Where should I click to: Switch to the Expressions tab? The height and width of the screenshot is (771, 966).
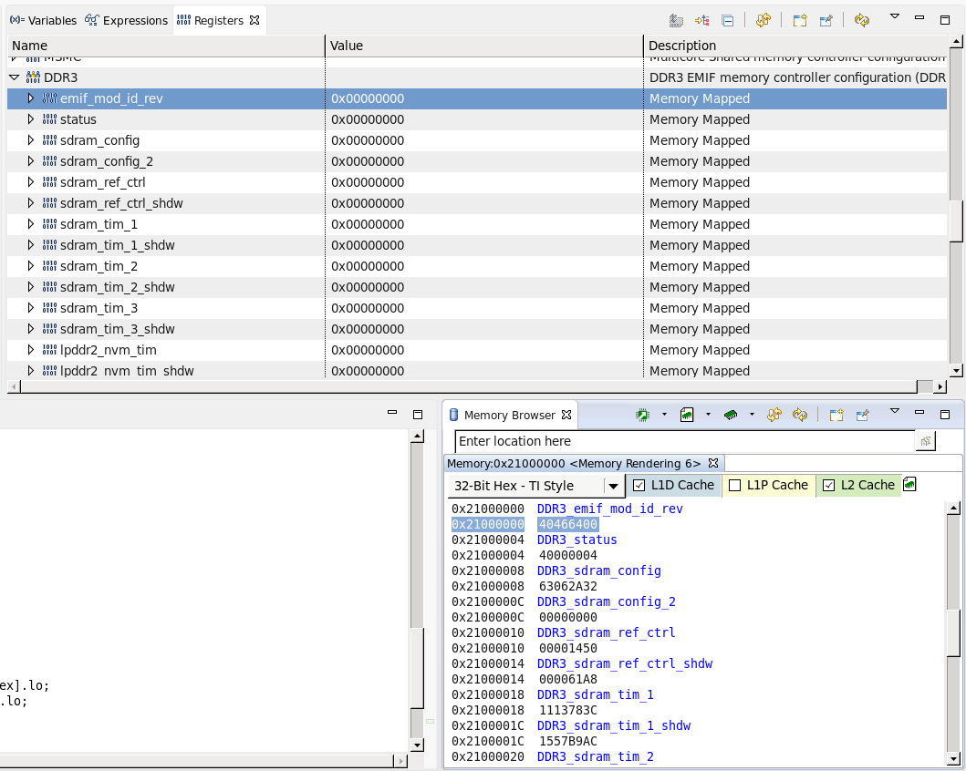point(126,20)
